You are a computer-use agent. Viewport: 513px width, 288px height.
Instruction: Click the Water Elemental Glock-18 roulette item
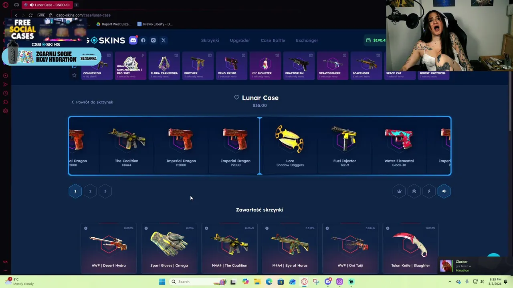coord(399,146)
